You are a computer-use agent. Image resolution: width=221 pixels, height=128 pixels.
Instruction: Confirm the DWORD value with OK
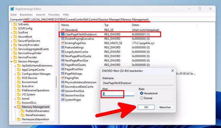[x=146, y=107]
